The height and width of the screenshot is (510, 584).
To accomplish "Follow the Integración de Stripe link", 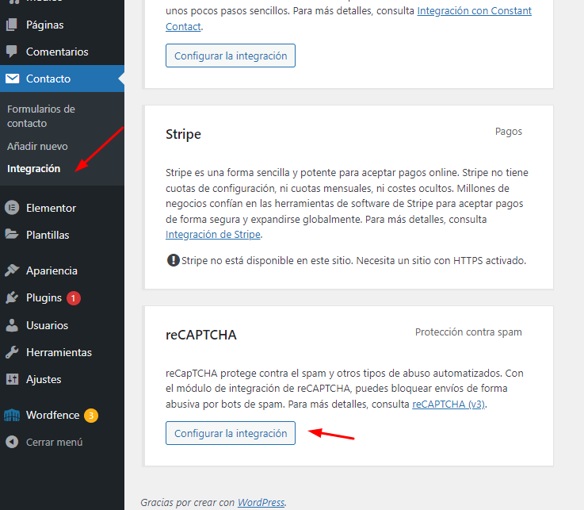I will 213,234.
